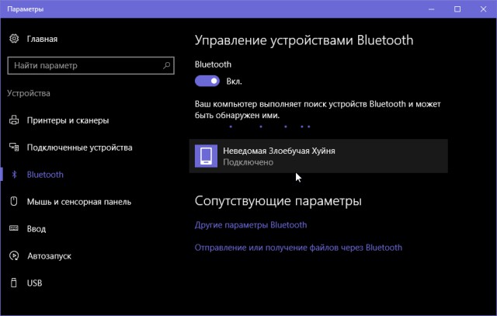Image resolution: width=497 pixels, height=316 pixels.
Task: Click the Autoplay icon in sidebar
Action: [x=14, y=255]
